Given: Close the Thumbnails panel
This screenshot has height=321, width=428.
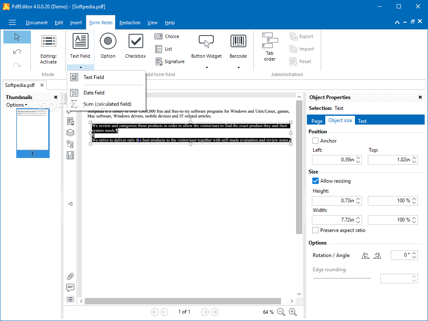Looking at the screenshot, I should pos(56,97).
